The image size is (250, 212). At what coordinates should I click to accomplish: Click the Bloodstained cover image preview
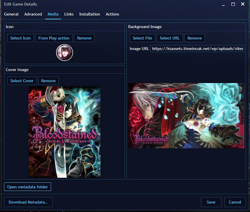65,132
